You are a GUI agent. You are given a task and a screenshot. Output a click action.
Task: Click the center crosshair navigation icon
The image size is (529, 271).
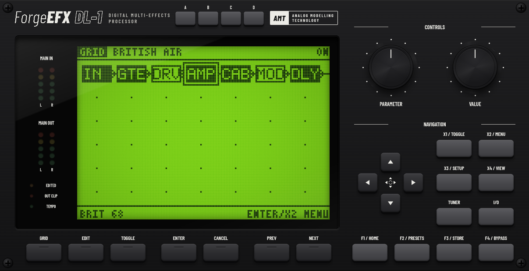pyautogui.click(x=391, y=182)
